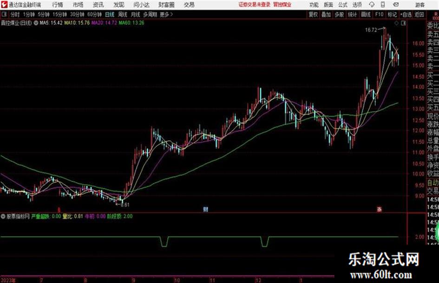Expand the MA indicator settings arrow
The image size is (439, 283).
point(36,23)
